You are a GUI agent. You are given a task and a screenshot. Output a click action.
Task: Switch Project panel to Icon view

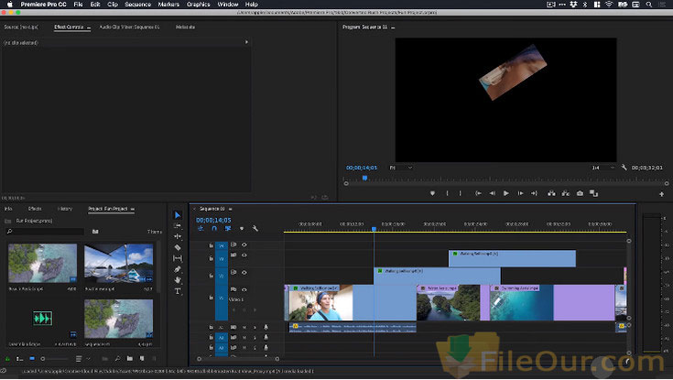tap(32, 358)
